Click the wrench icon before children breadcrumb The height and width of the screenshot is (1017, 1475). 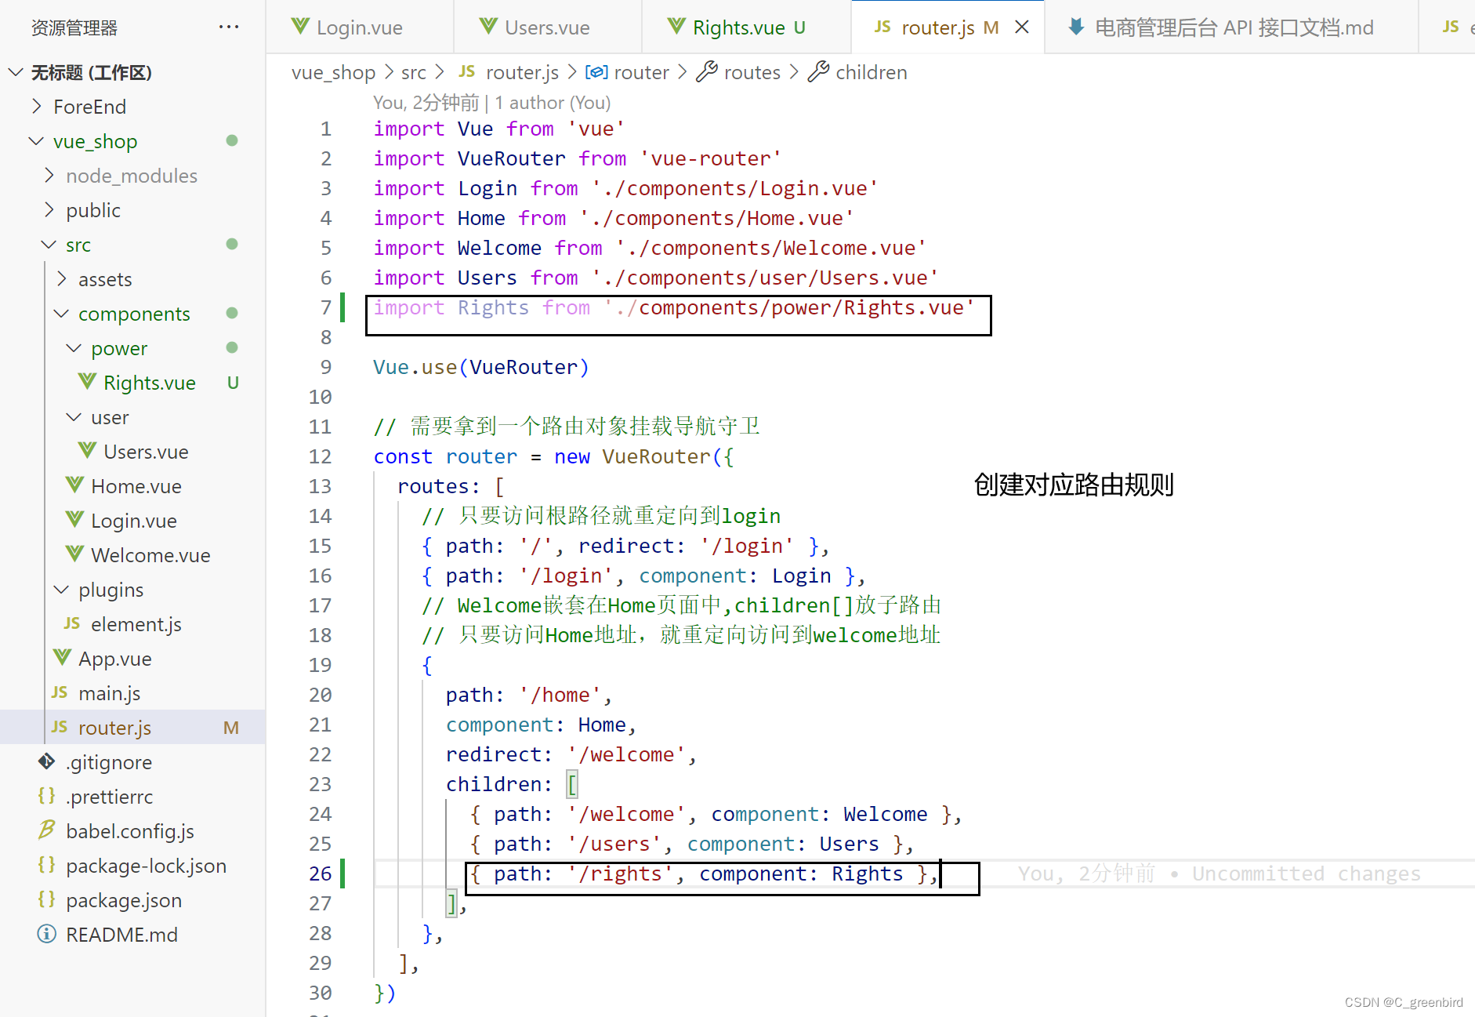coord(819,72)
